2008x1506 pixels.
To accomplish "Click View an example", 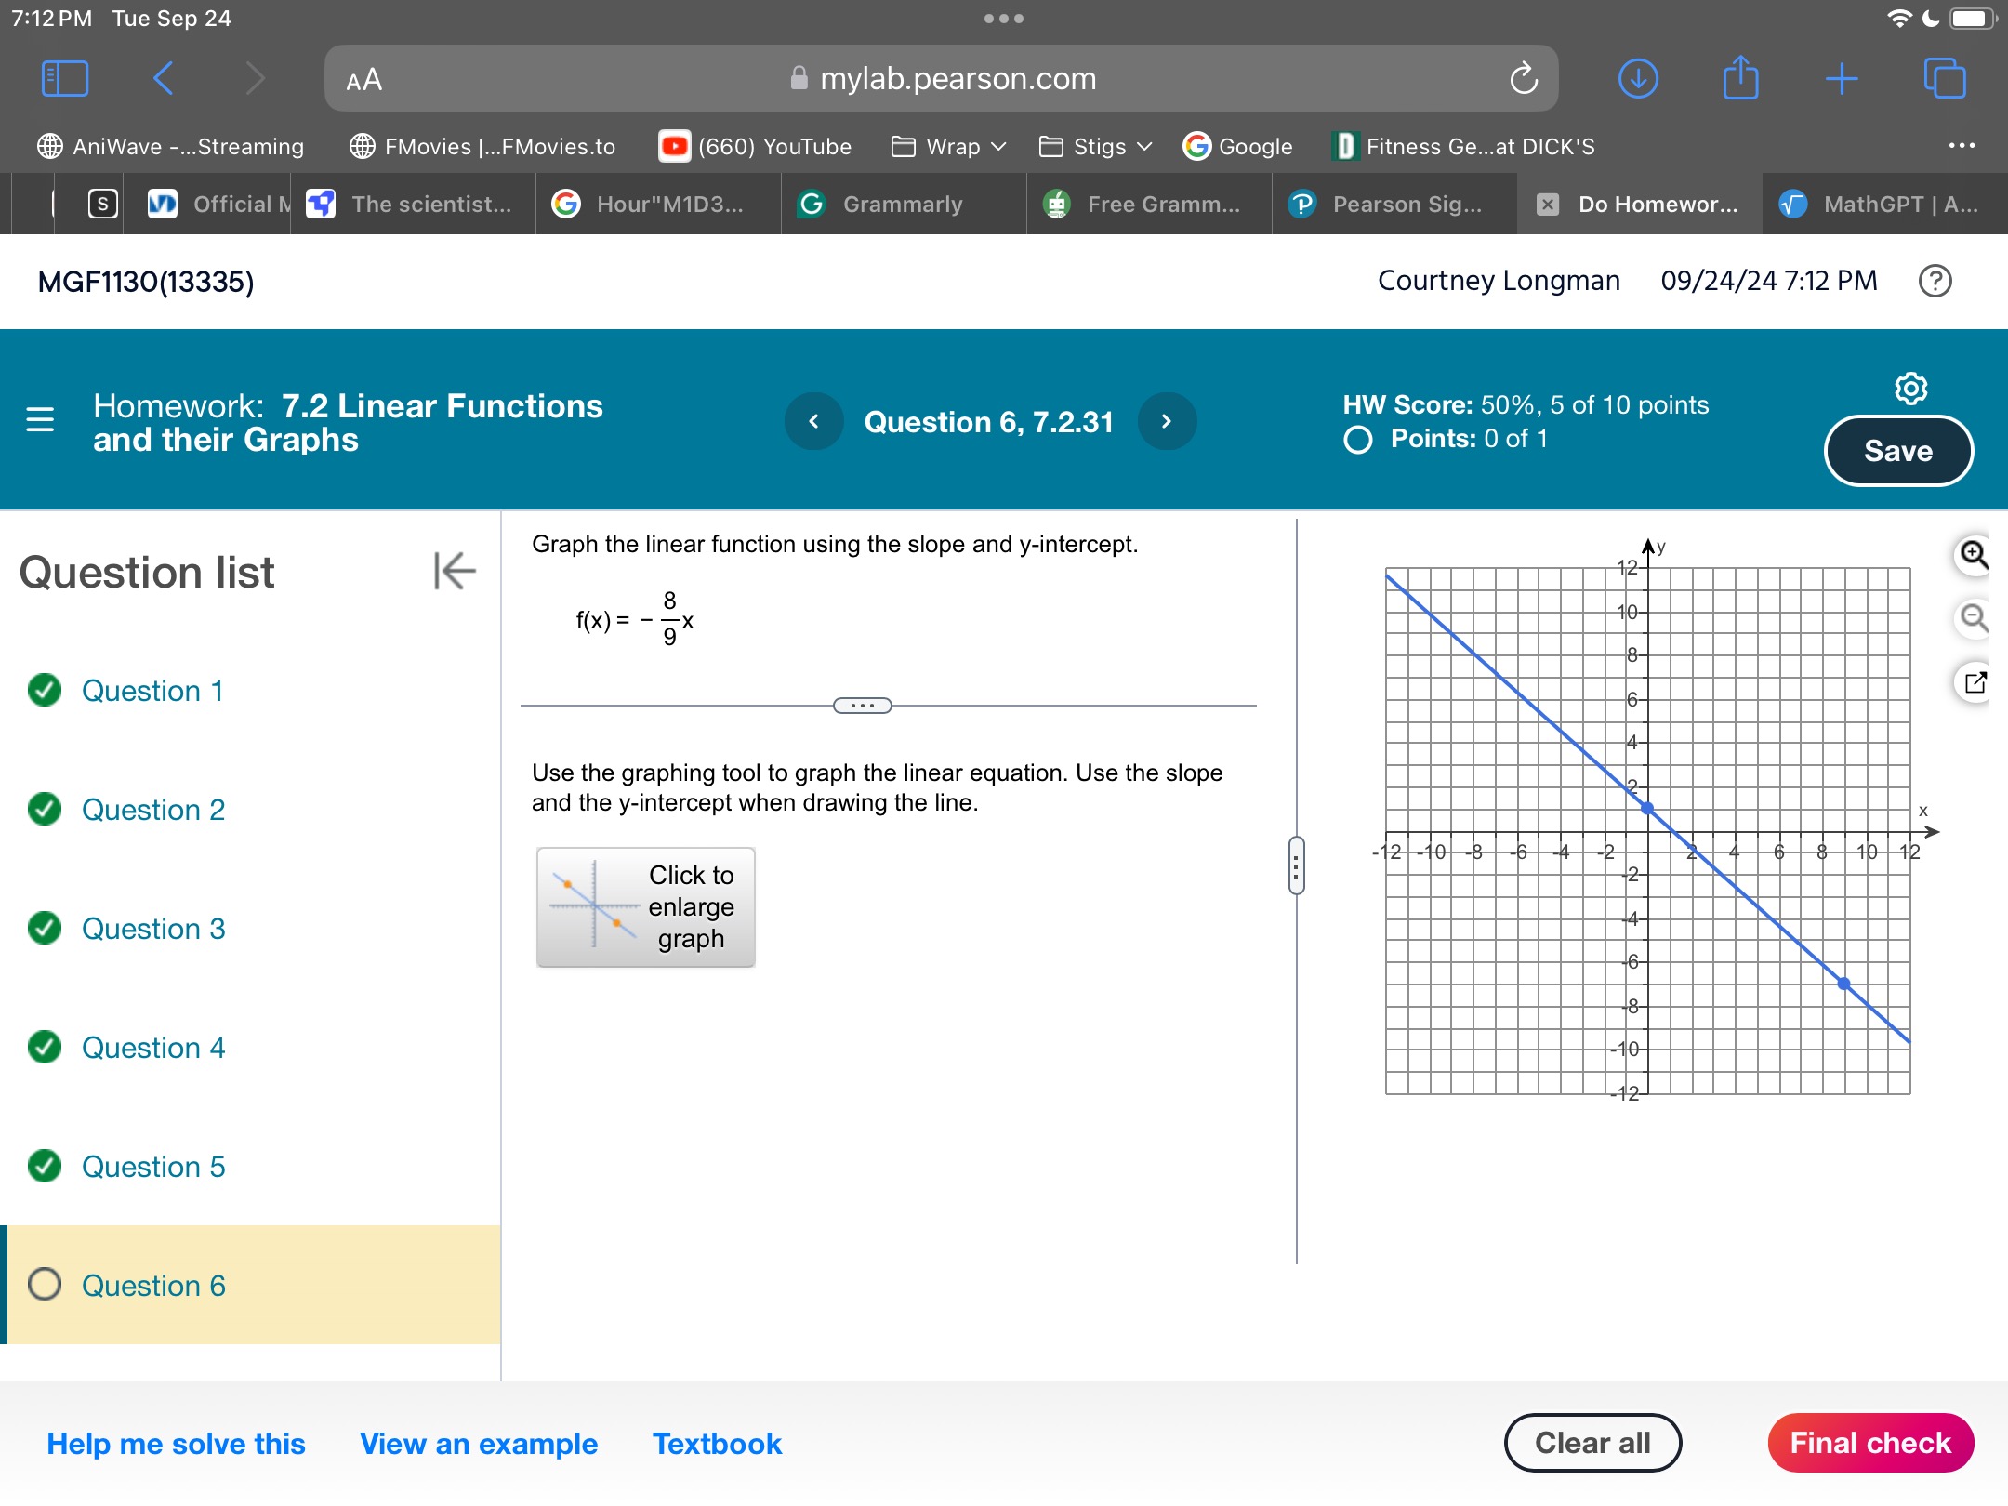I will tap(479, 1444).
